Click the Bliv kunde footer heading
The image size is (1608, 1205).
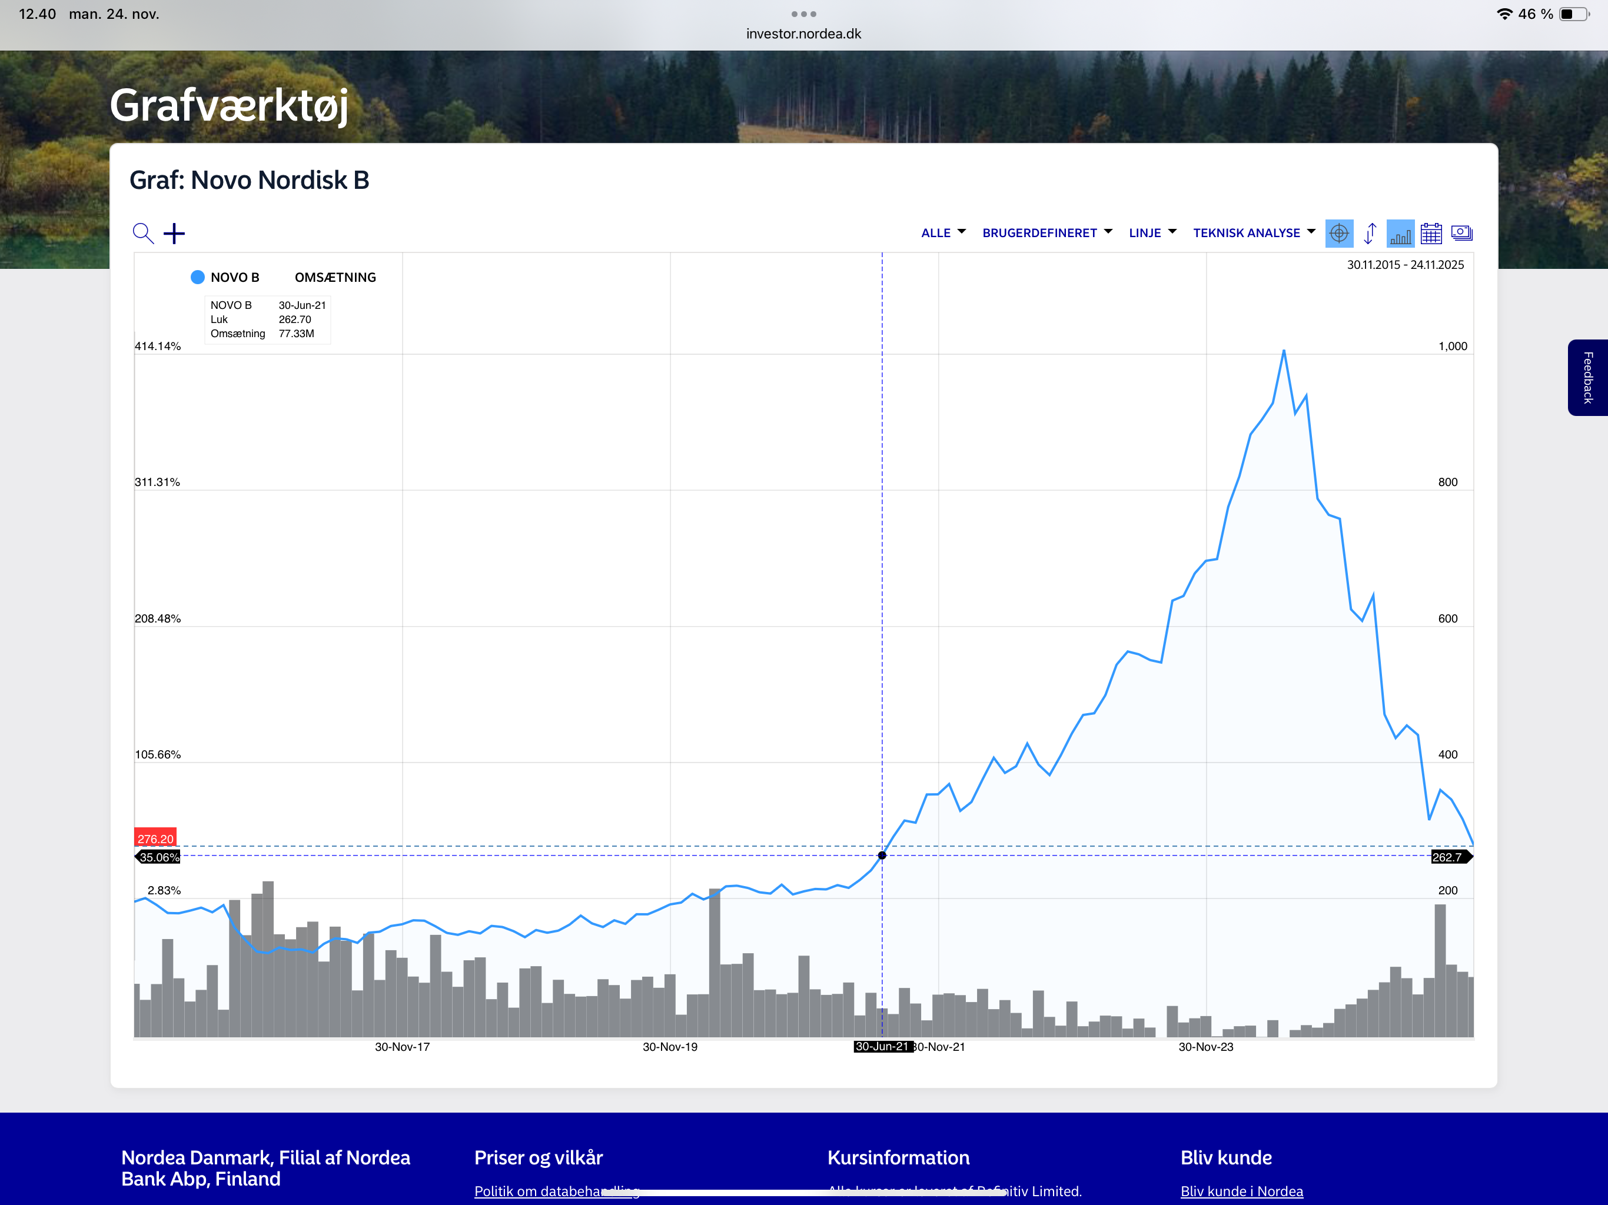tap(1227, 1158)
